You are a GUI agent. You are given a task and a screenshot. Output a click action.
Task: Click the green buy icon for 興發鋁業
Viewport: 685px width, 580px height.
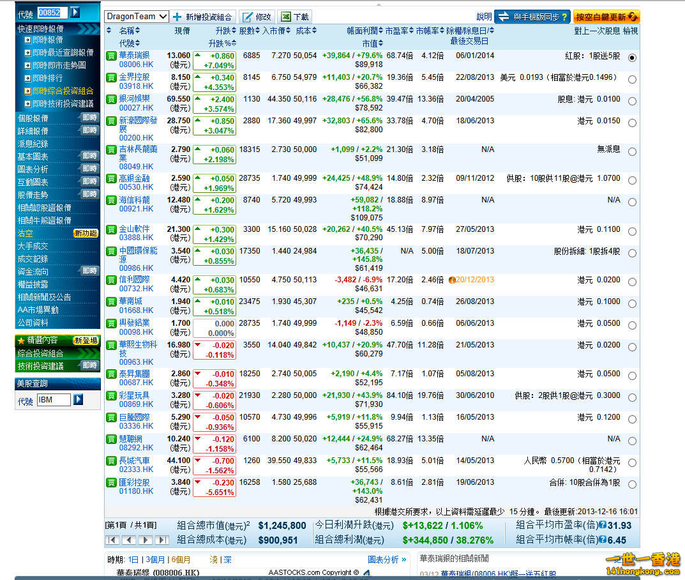[111, 324]
